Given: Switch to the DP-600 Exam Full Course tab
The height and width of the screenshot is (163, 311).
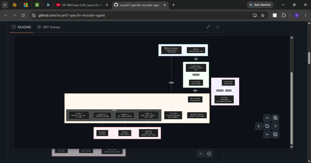Looking at the screenshot, I should (82, 5).
